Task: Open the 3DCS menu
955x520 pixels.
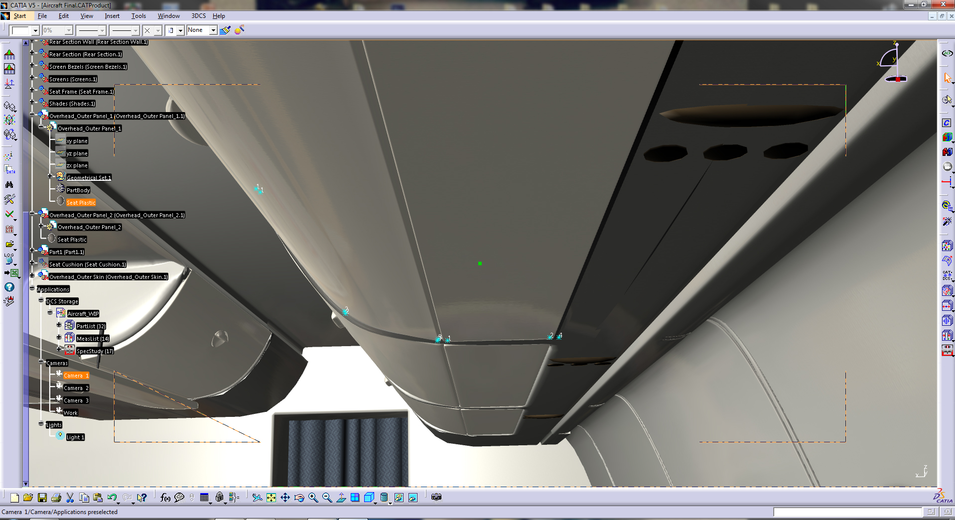Action: tap(198, 16)
